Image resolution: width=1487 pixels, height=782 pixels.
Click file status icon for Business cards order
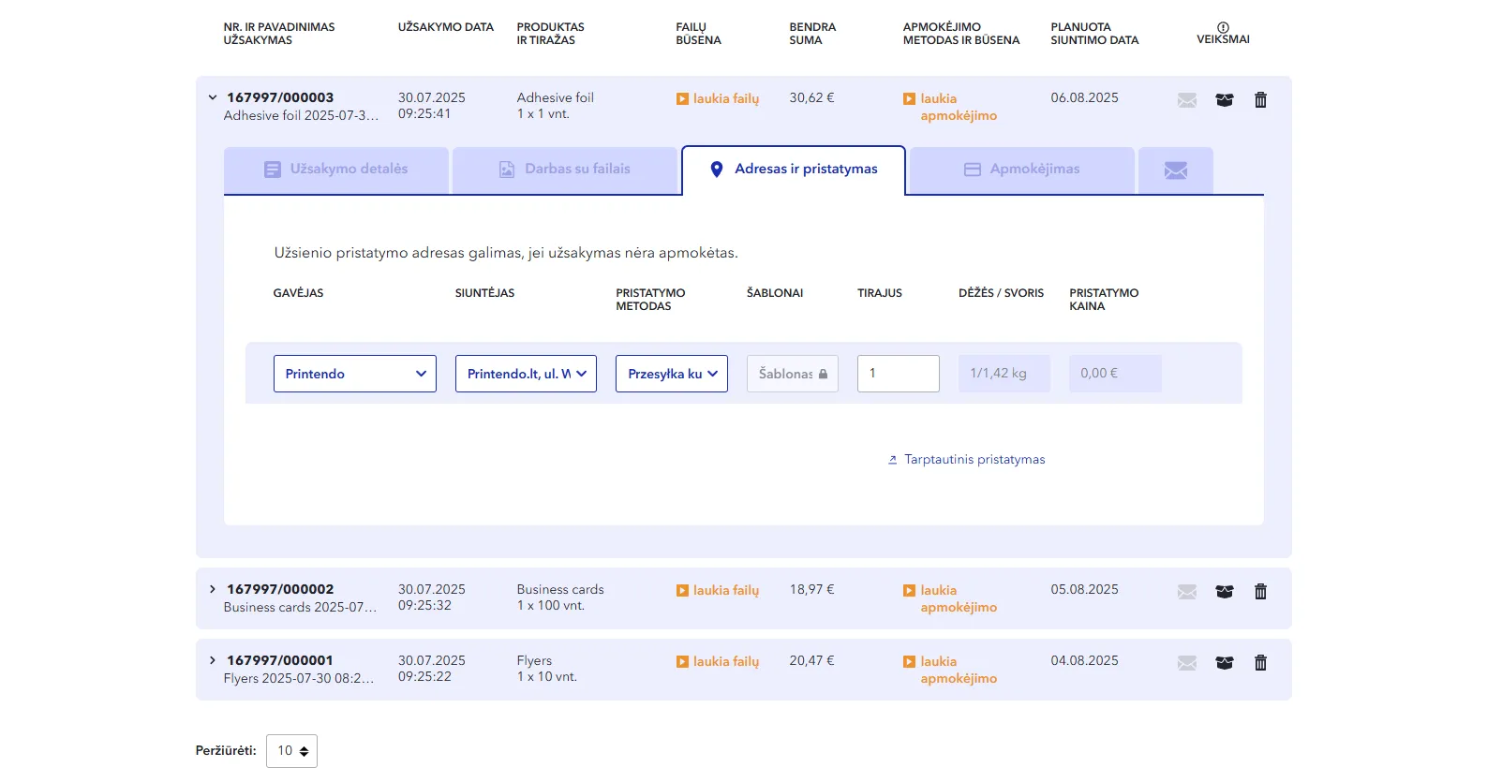pyautogui.click(x=683, y=591)
